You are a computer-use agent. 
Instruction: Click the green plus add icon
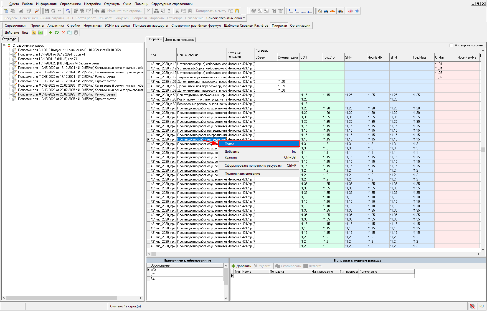click(50, 32)
